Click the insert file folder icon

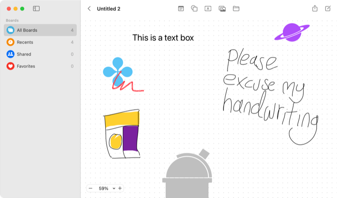click(x=236, y=9)
